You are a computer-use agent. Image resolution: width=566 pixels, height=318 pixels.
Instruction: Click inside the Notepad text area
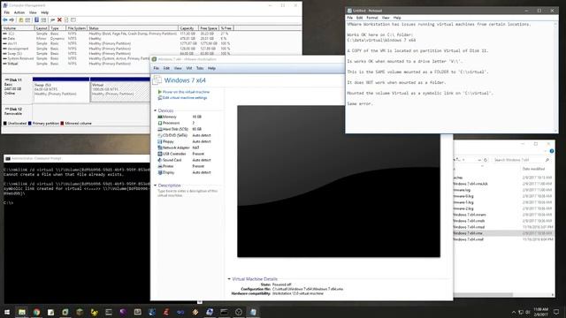pyautogui.click(x=449, y=76)
